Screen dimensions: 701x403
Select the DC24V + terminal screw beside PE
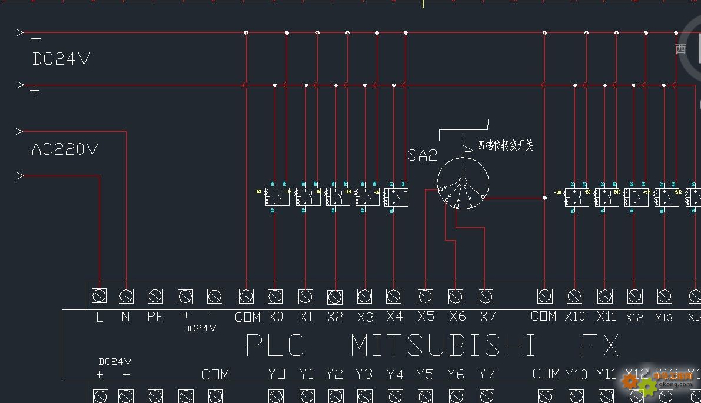click(185, 296)
